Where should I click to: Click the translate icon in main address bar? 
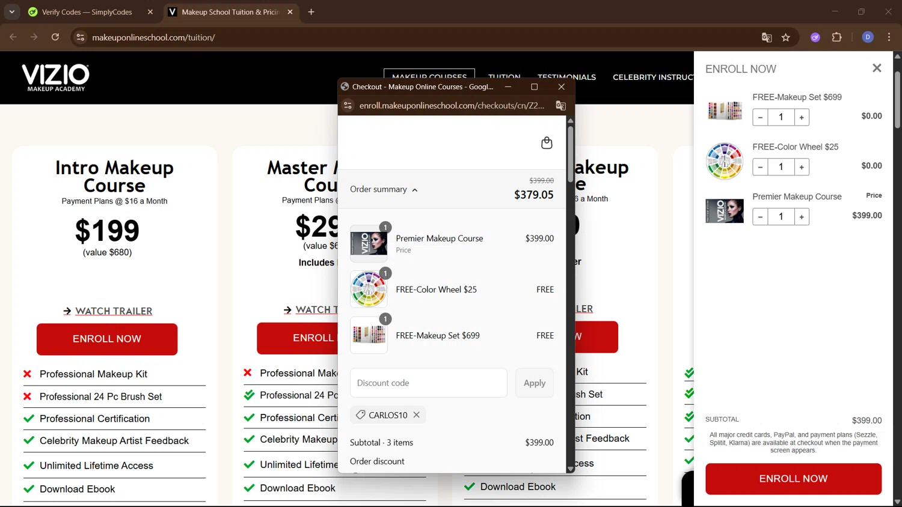767,37
